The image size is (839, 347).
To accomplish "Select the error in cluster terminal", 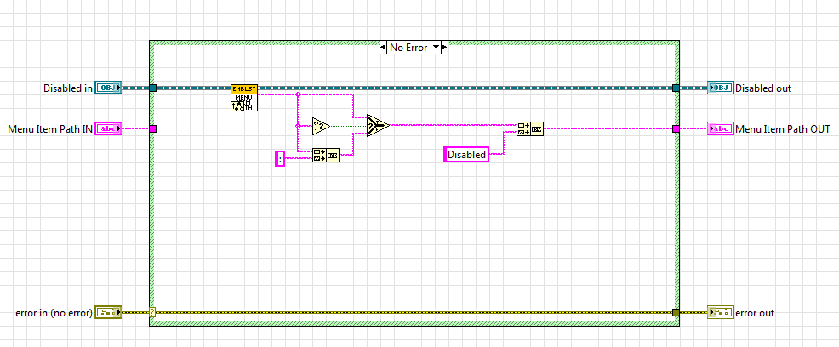I will click(108, 313).
